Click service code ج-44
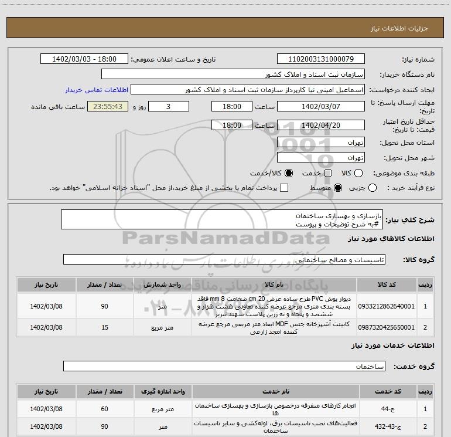This screenshot has height=437, width=451. coord(388,409)
